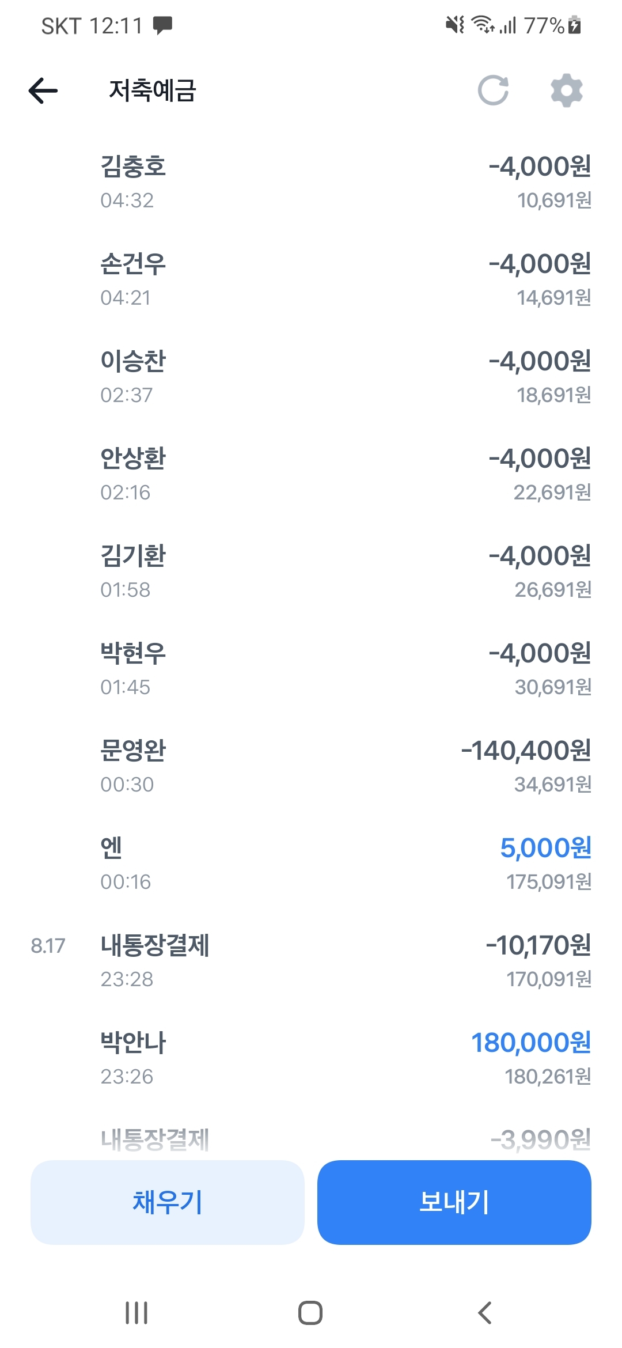View the 엔 5,000원 deposit
The width and height of the screenshot is (622, 1348).
311,864
